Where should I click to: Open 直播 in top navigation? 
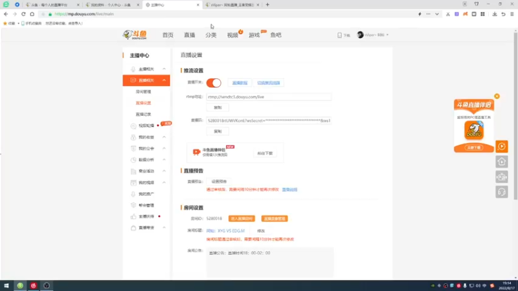pos(190,35)
